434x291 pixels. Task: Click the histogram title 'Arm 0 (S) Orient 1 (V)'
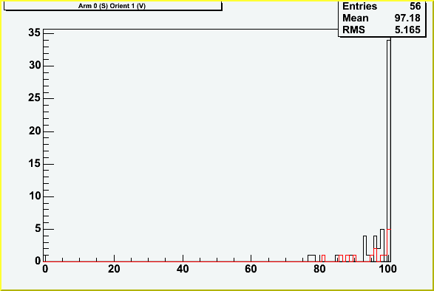112,6
